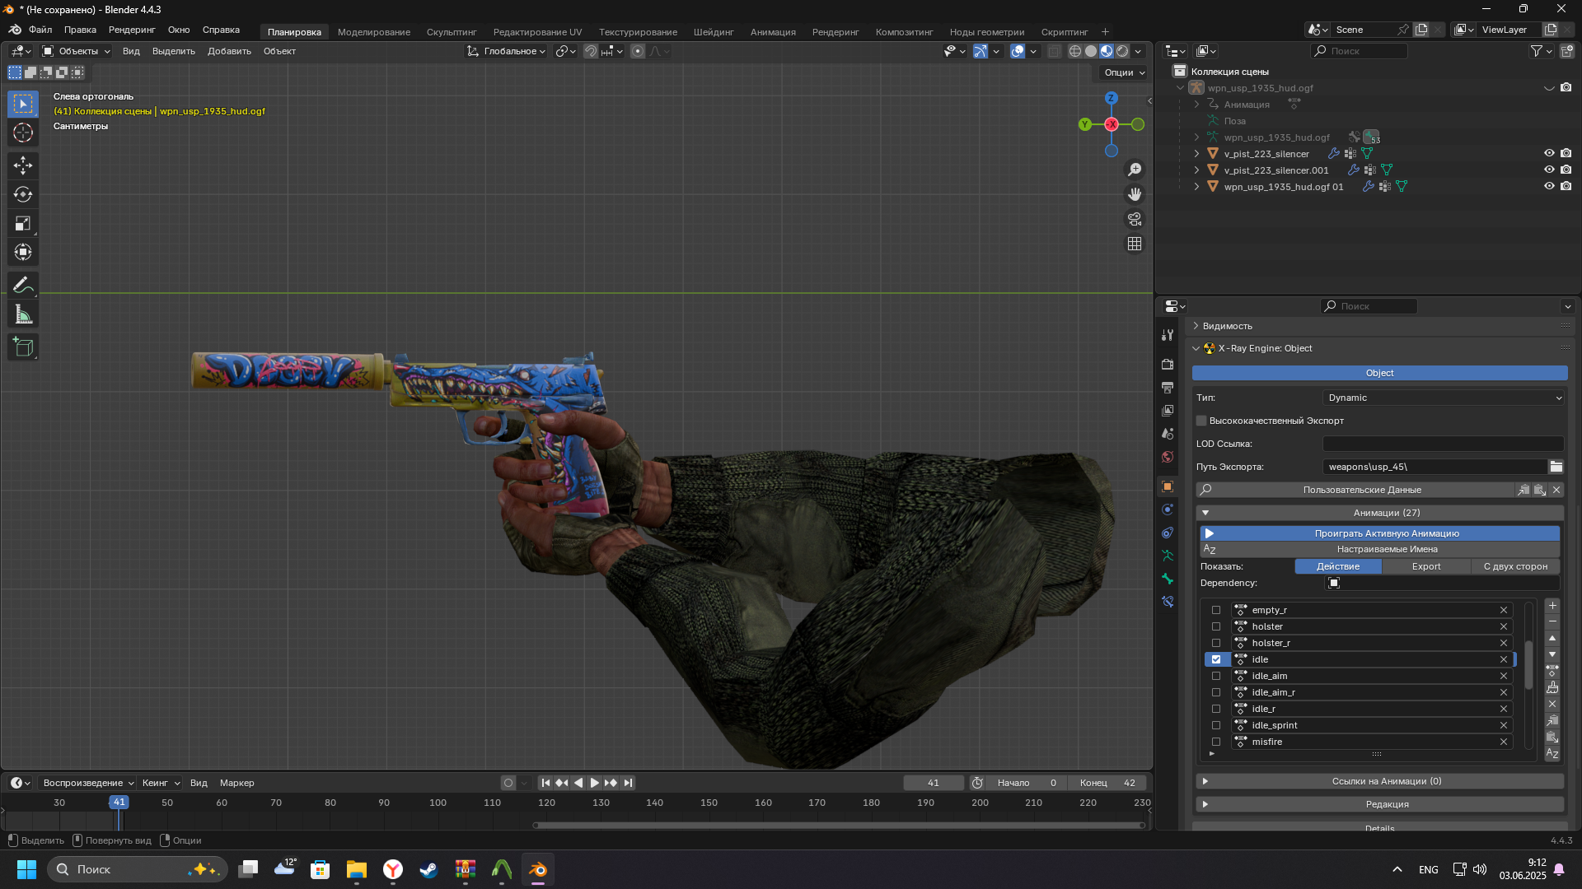Click the animation list vertical scrollbar
Screen dimensions: 1582x889
click(1528, 663)
